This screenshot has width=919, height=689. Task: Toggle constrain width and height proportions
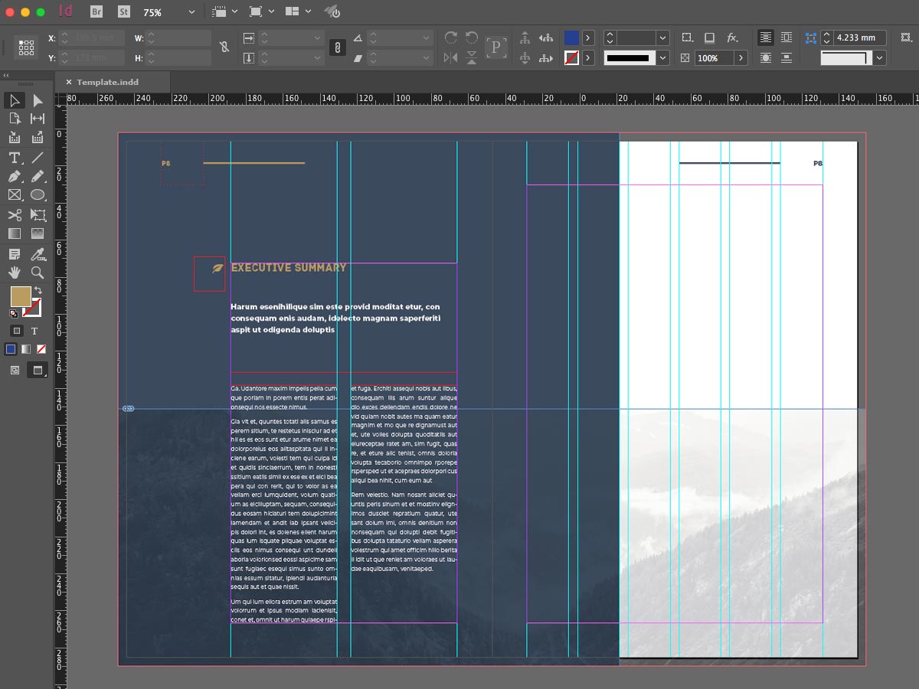click(x=224, y=47)
